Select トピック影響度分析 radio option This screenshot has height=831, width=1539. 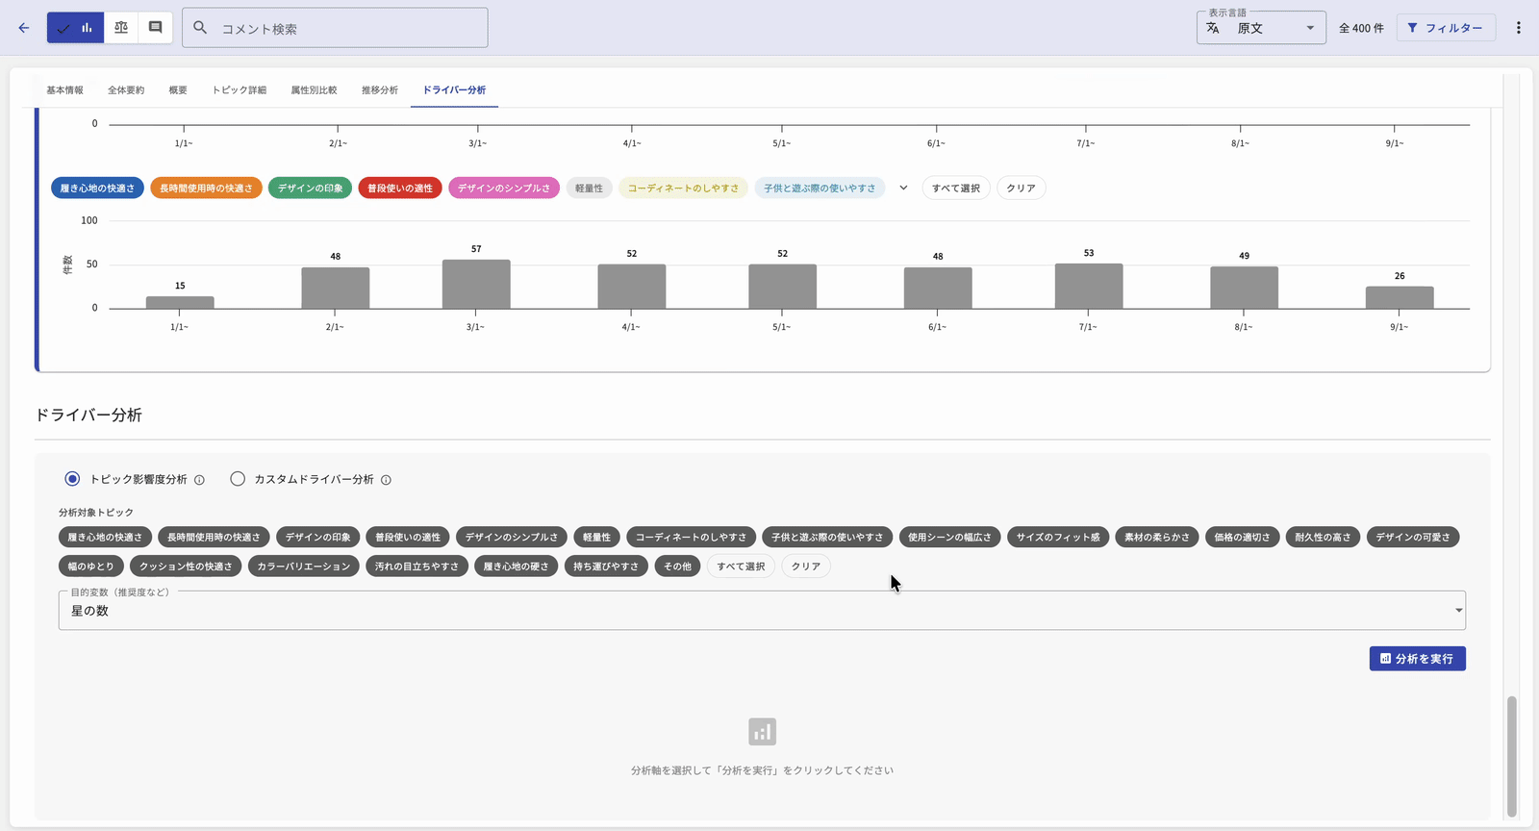[x=72, y=479]
